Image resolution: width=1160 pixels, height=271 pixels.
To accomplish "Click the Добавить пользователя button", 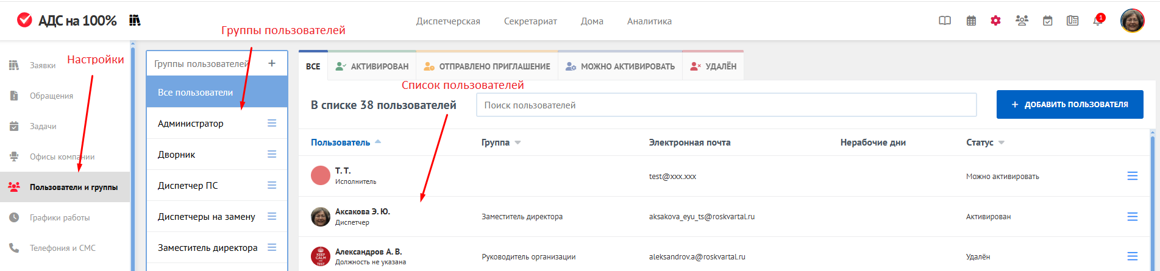I will pyautogui.click(x=1069, y=105).
